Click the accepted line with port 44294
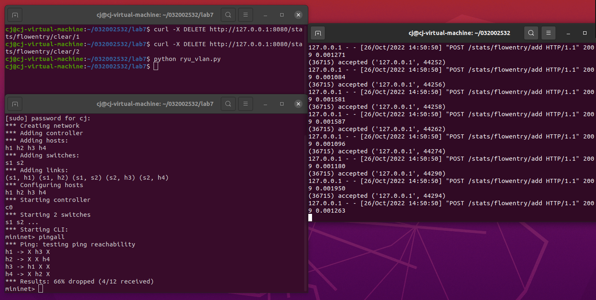The height and width of the screenshot is (300, 596). (x=377, y=196)
